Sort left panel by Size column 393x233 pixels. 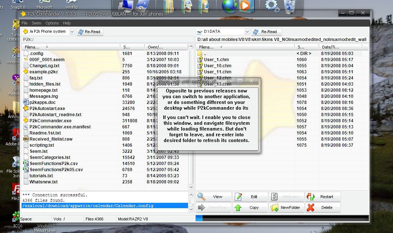(132, 47)
